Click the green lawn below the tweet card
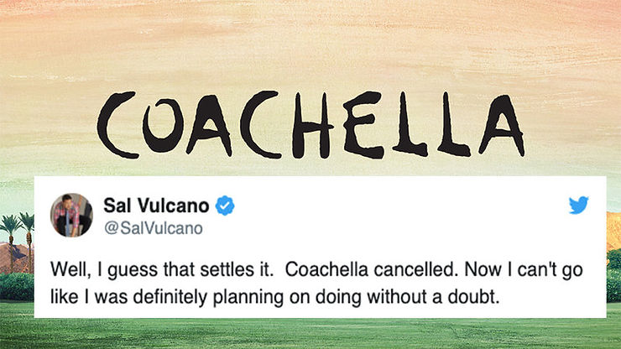 (310, 333)
